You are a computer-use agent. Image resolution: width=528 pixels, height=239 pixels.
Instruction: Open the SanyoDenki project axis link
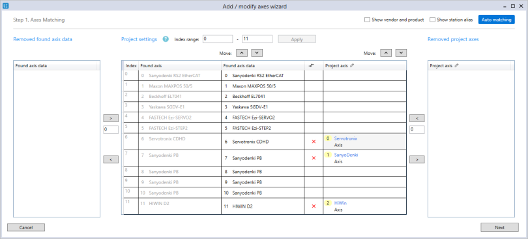click(346, 155)
